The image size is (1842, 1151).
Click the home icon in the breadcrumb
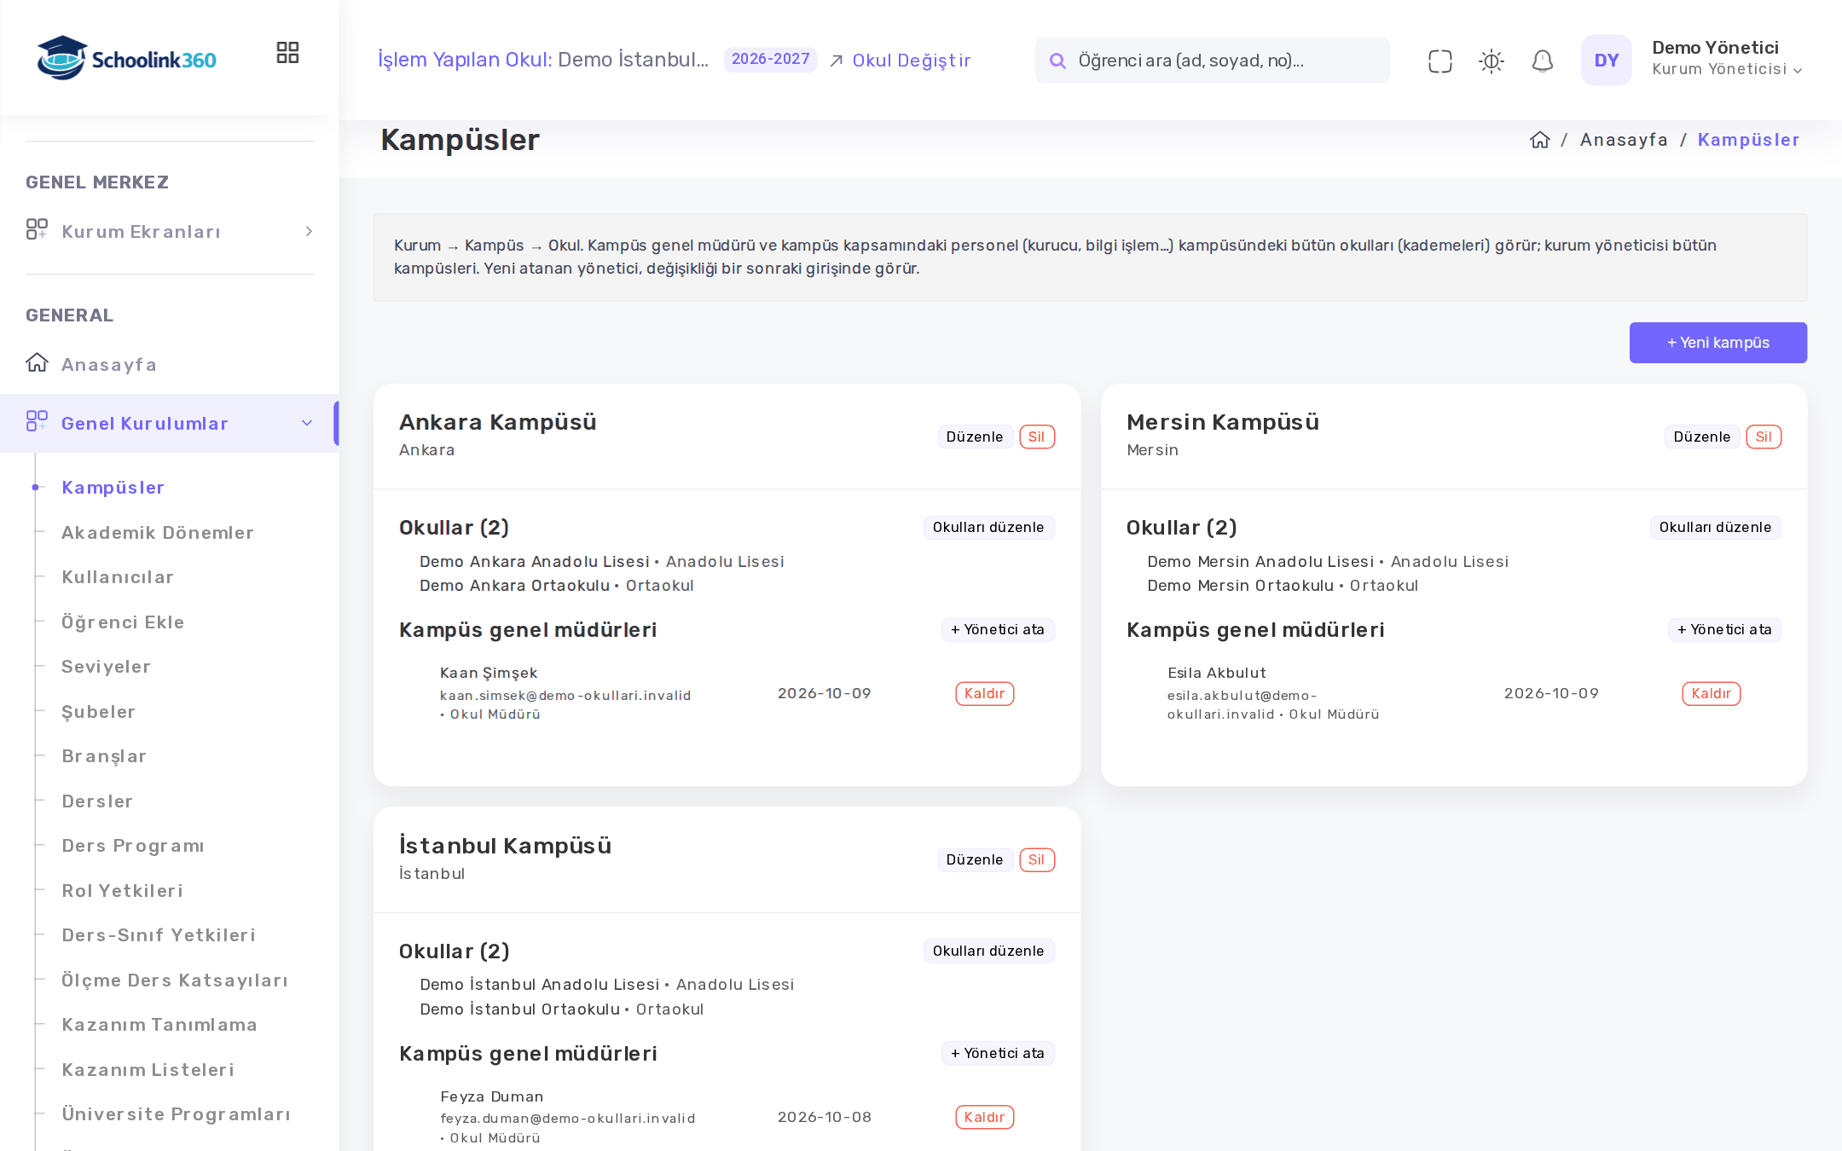click(1539, 140)
